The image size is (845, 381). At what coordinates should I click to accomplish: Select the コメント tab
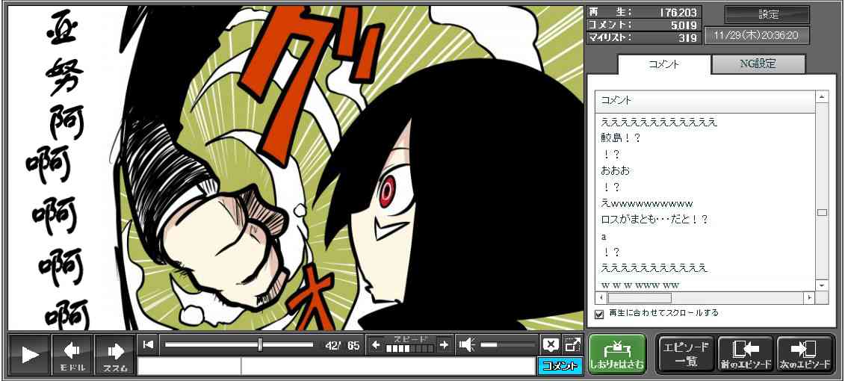click(663, 64)
